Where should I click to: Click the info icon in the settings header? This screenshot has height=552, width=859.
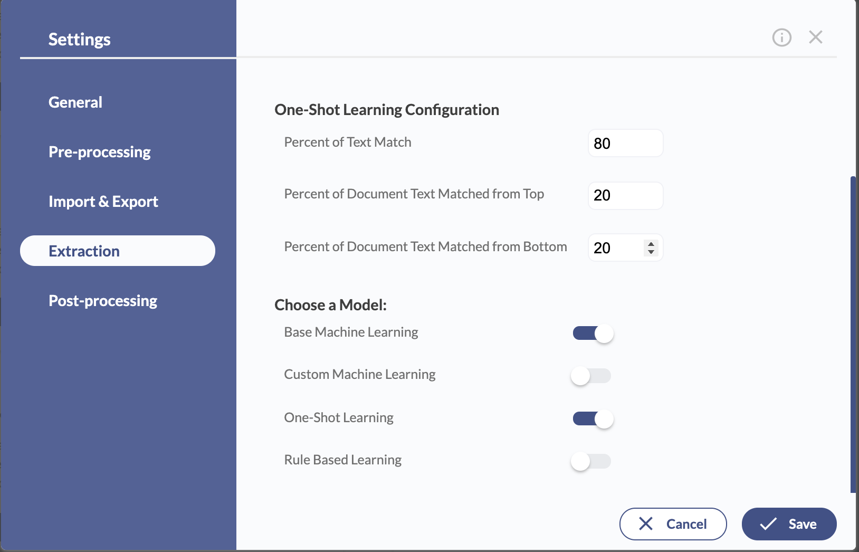point(781,37)
